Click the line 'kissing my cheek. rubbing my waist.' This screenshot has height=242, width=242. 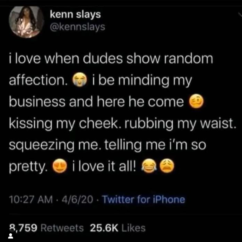click(x=123, y=124)
